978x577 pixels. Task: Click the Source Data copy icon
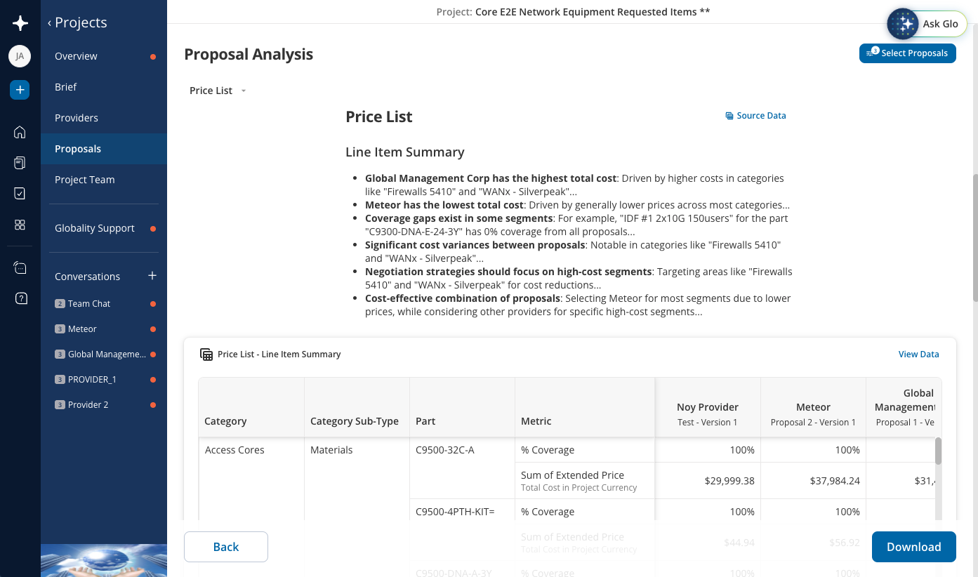point(729,116)
